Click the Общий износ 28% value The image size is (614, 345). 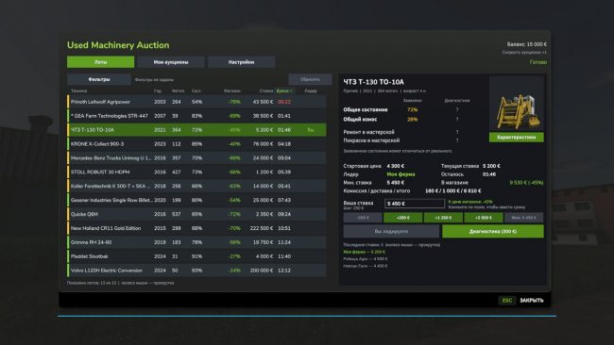point(413,119)
